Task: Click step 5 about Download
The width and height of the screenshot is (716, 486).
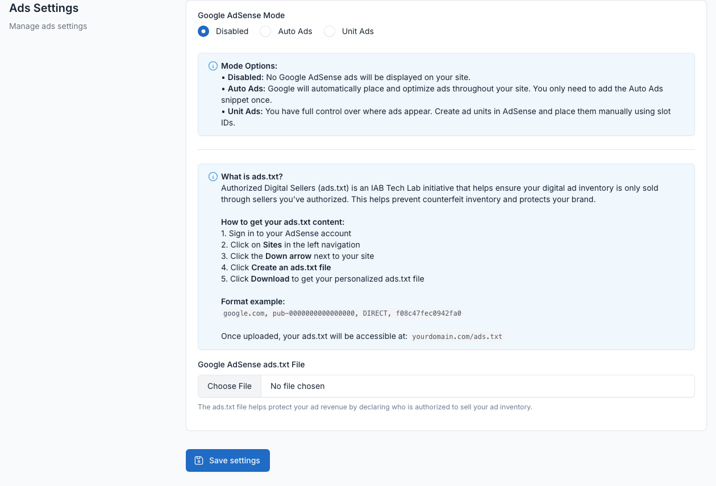Action: pyautogui.click(x=323, y=279)
